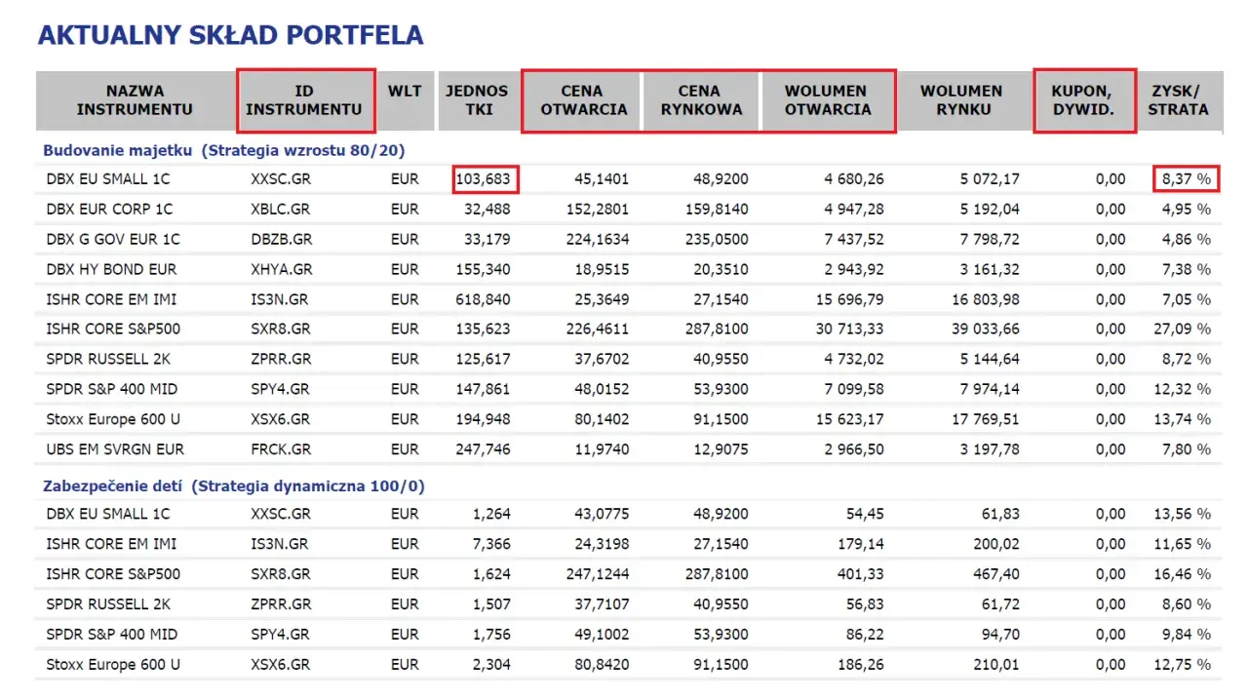
Task: Click DBX G GOV EUR 1C name
Action: coord(113,240)
